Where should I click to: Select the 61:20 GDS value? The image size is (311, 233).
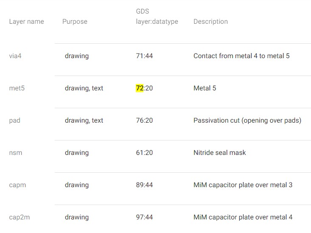pos(144,153)
